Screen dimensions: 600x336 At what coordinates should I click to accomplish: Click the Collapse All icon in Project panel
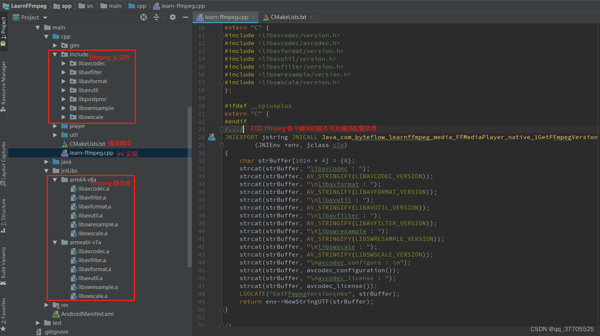[156, 17]
